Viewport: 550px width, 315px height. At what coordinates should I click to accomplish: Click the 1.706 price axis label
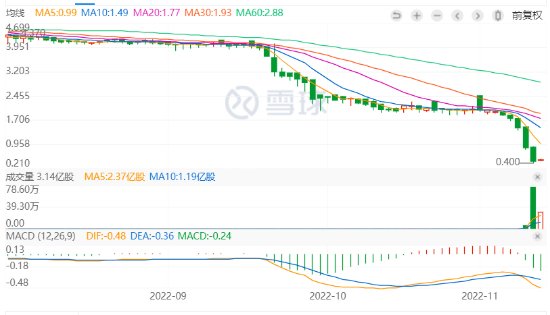pos(18,119)
